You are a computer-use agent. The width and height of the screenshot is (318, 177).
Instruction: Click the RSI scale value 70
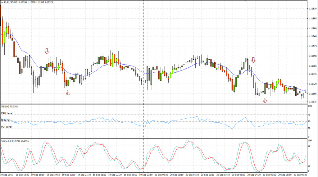click(x=310, y=115)
